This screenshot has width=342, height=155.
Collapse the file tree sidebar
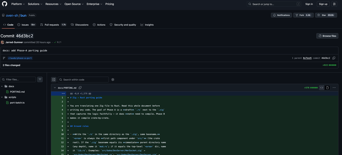[x=54, y=80]
